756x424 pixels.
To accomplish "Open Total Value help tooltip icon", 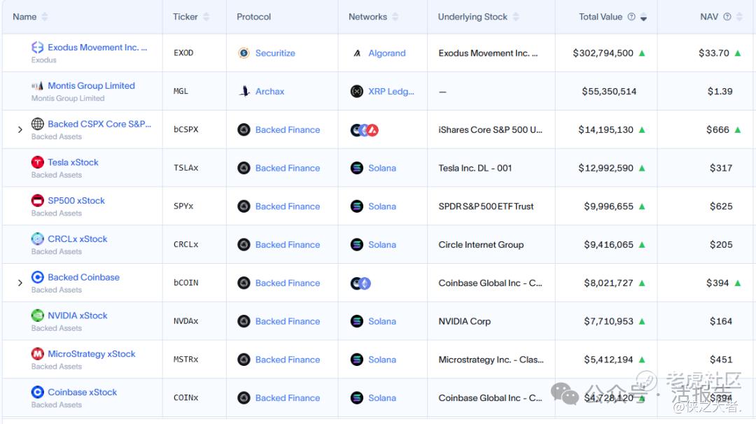I will [631, 17].
